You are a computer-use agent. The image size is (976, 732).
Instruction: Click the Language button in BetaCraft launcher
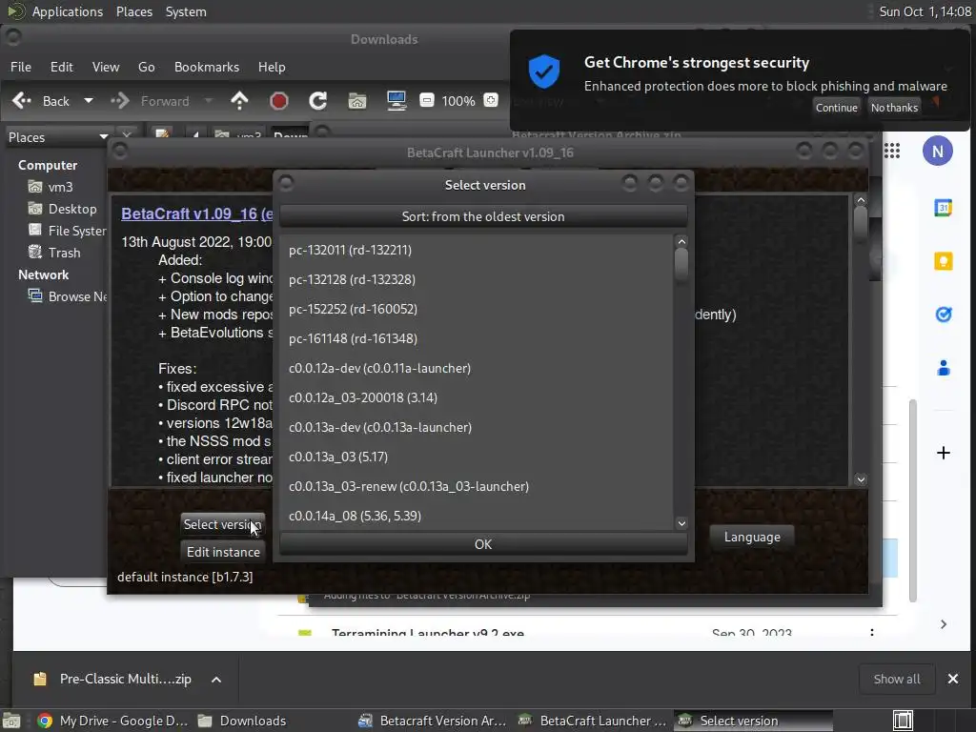coord(752,537)
